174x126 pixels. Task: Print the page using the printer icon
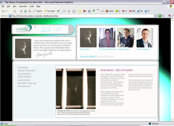(x=69, y=11)
